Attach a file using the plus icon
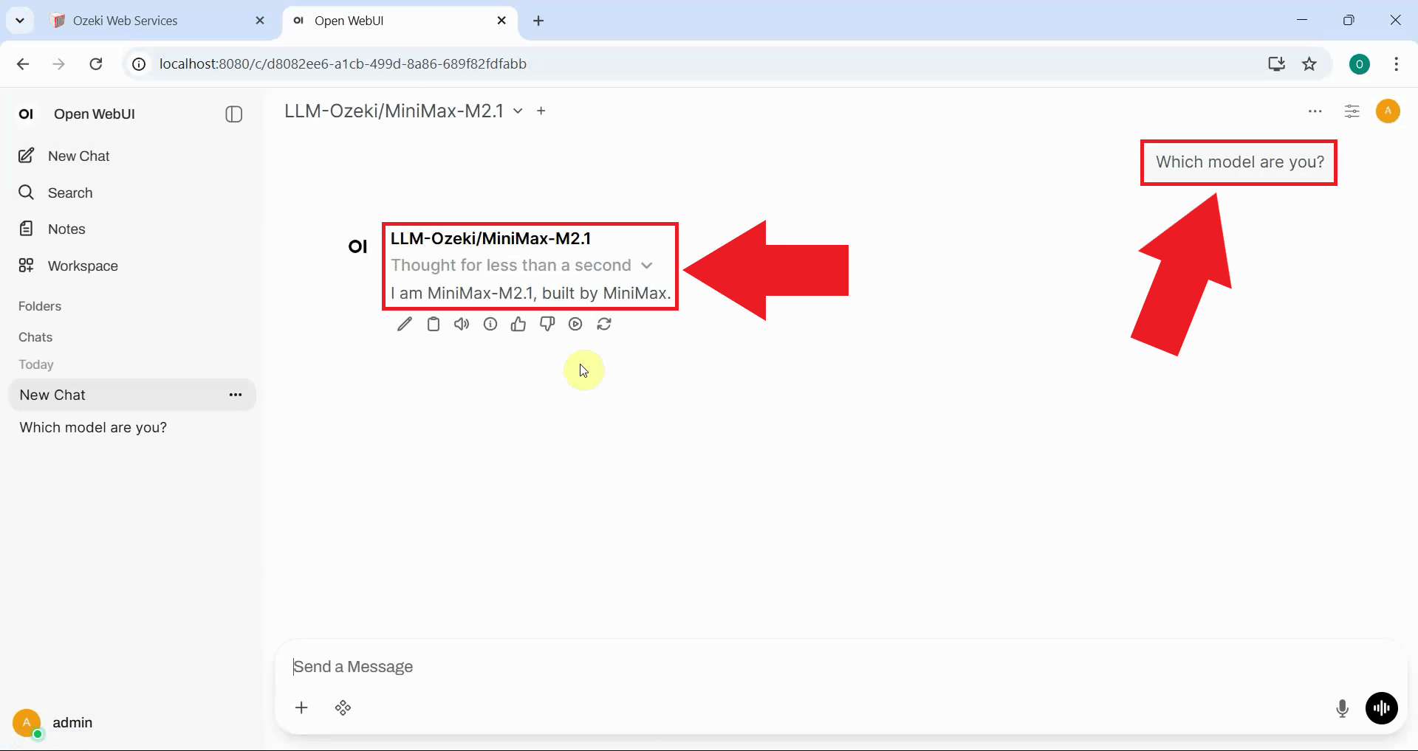Viewport: 1418px width, 751px height. click(x=301, y=708)
